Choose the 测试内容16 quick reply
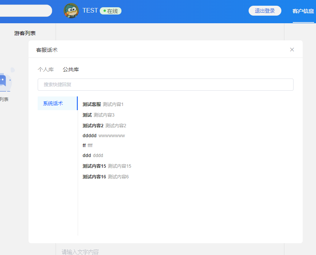This screenshot has height=255, width=316. (x=105, y=177)
